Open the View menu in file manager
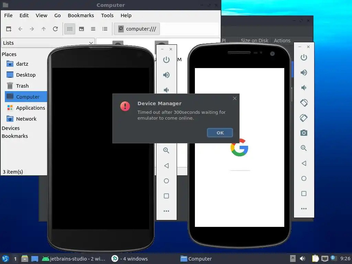Viewport: 352px width, 264px height. click(x=42, y=15)
